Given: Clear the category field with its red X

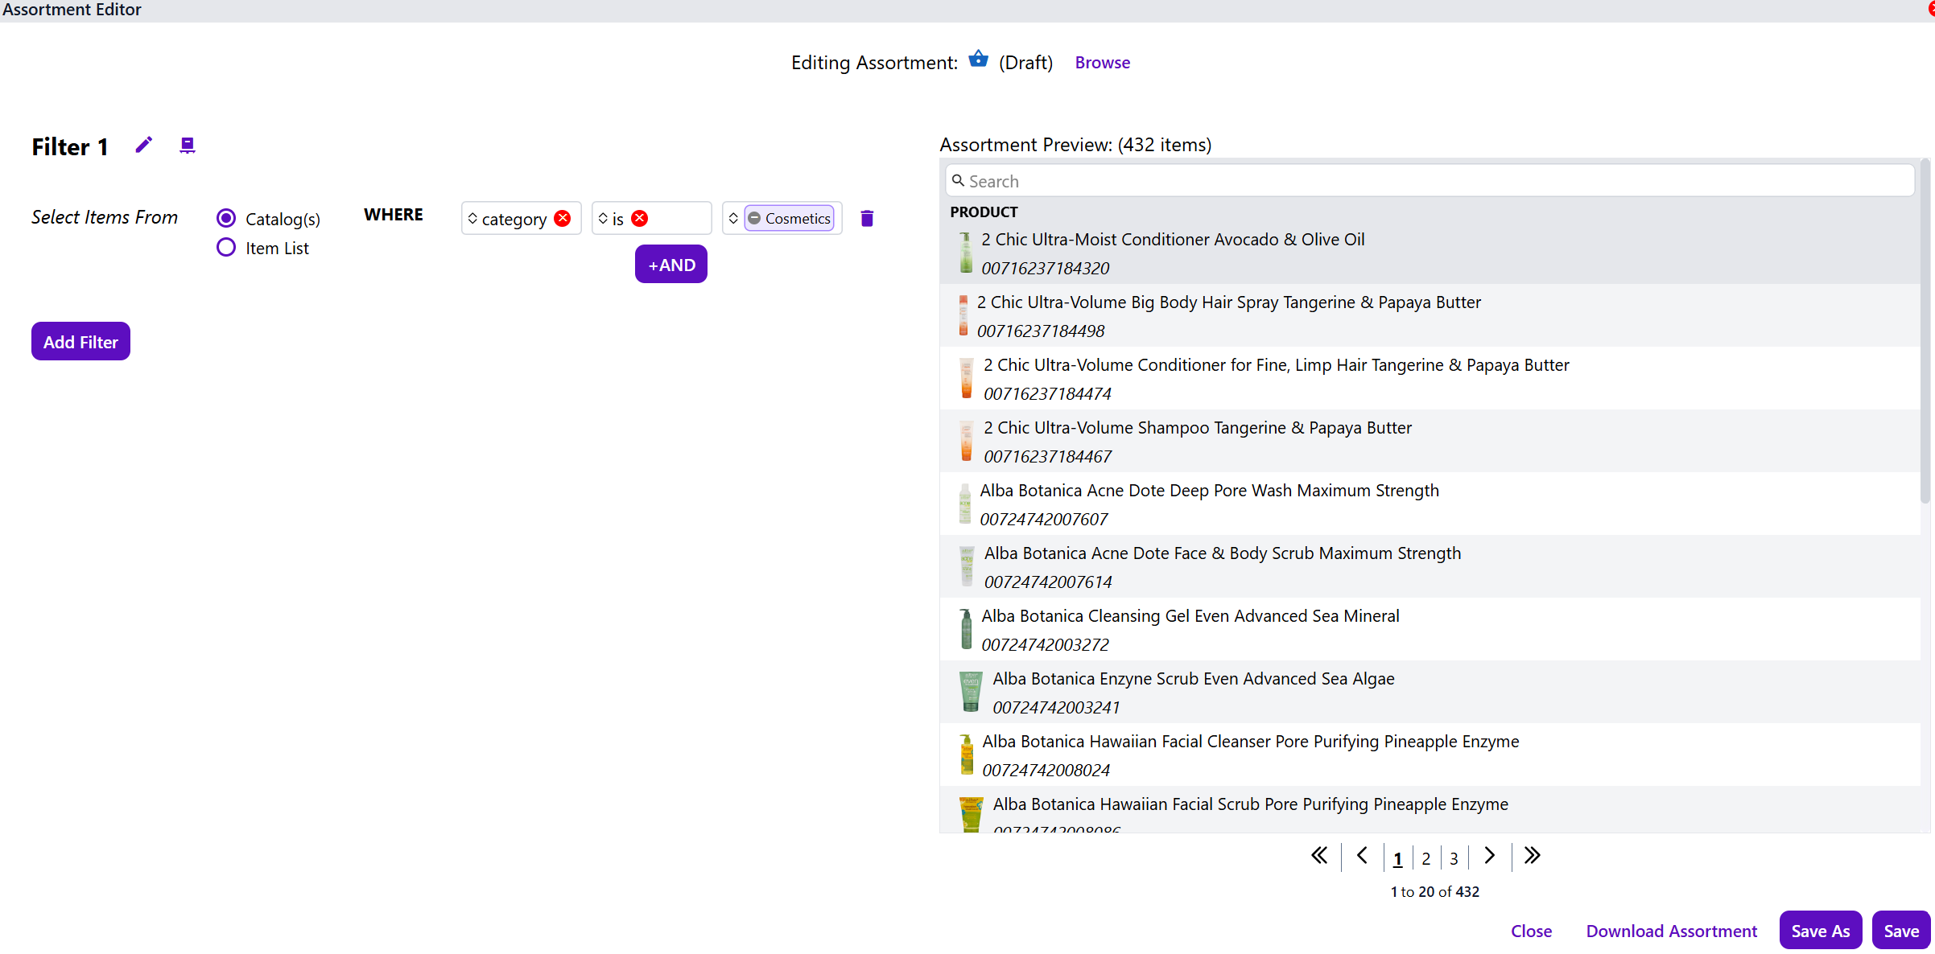Looking at the screenshot, I should point(563,218).
